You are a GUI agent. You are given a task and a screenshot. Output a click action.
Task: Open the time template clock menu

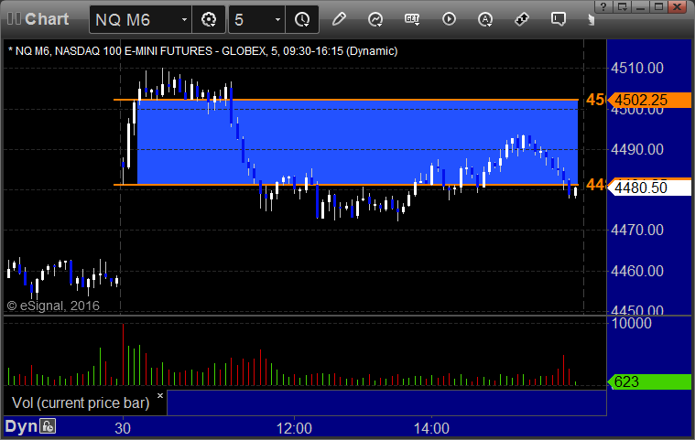click(x=302, y=19)
